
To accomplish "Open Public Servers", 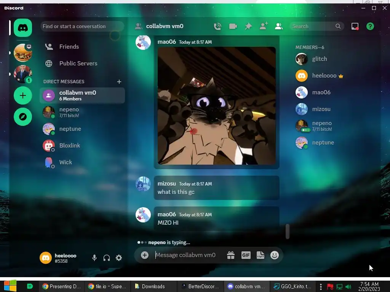I will click(x=82, y=63).
